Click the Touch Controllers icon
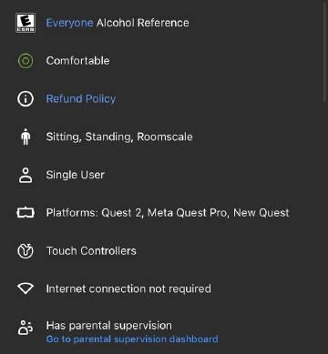The height and width of the screenshot is (354, 328). click(26, 251)
